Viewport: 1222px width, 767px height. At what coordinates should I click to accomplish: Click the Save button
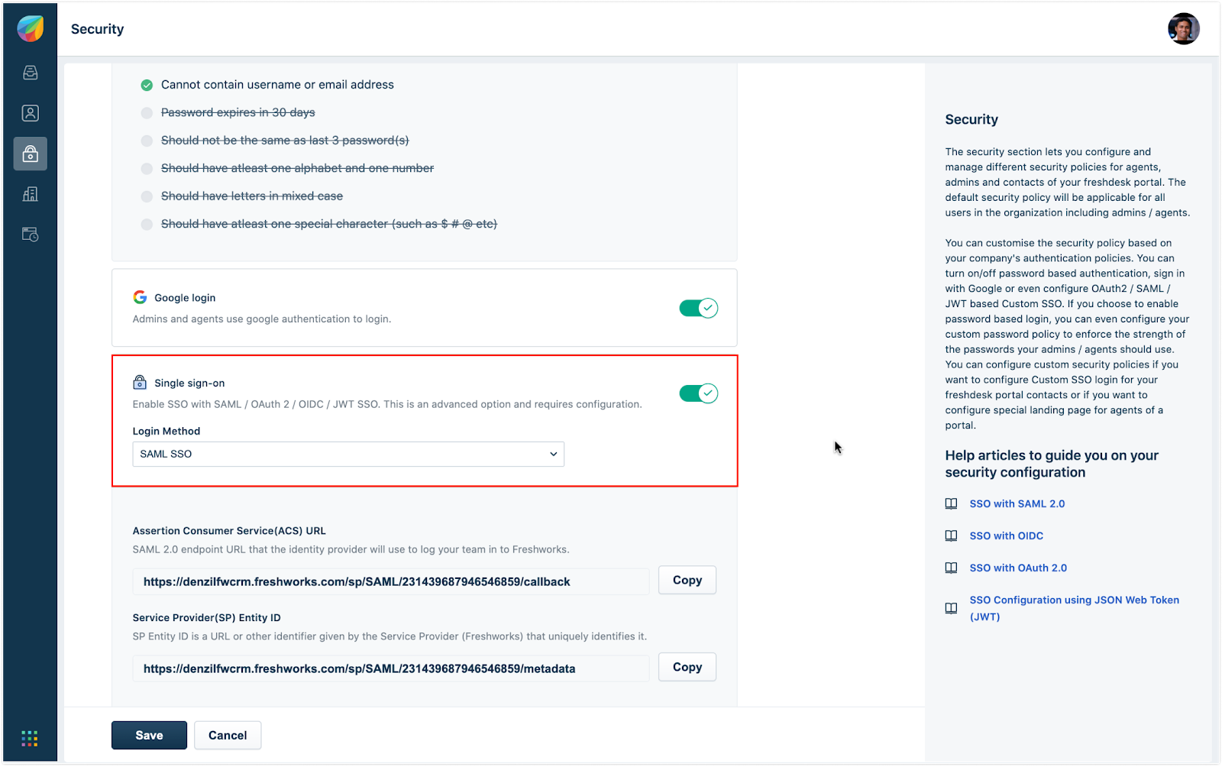coord(149,735)
